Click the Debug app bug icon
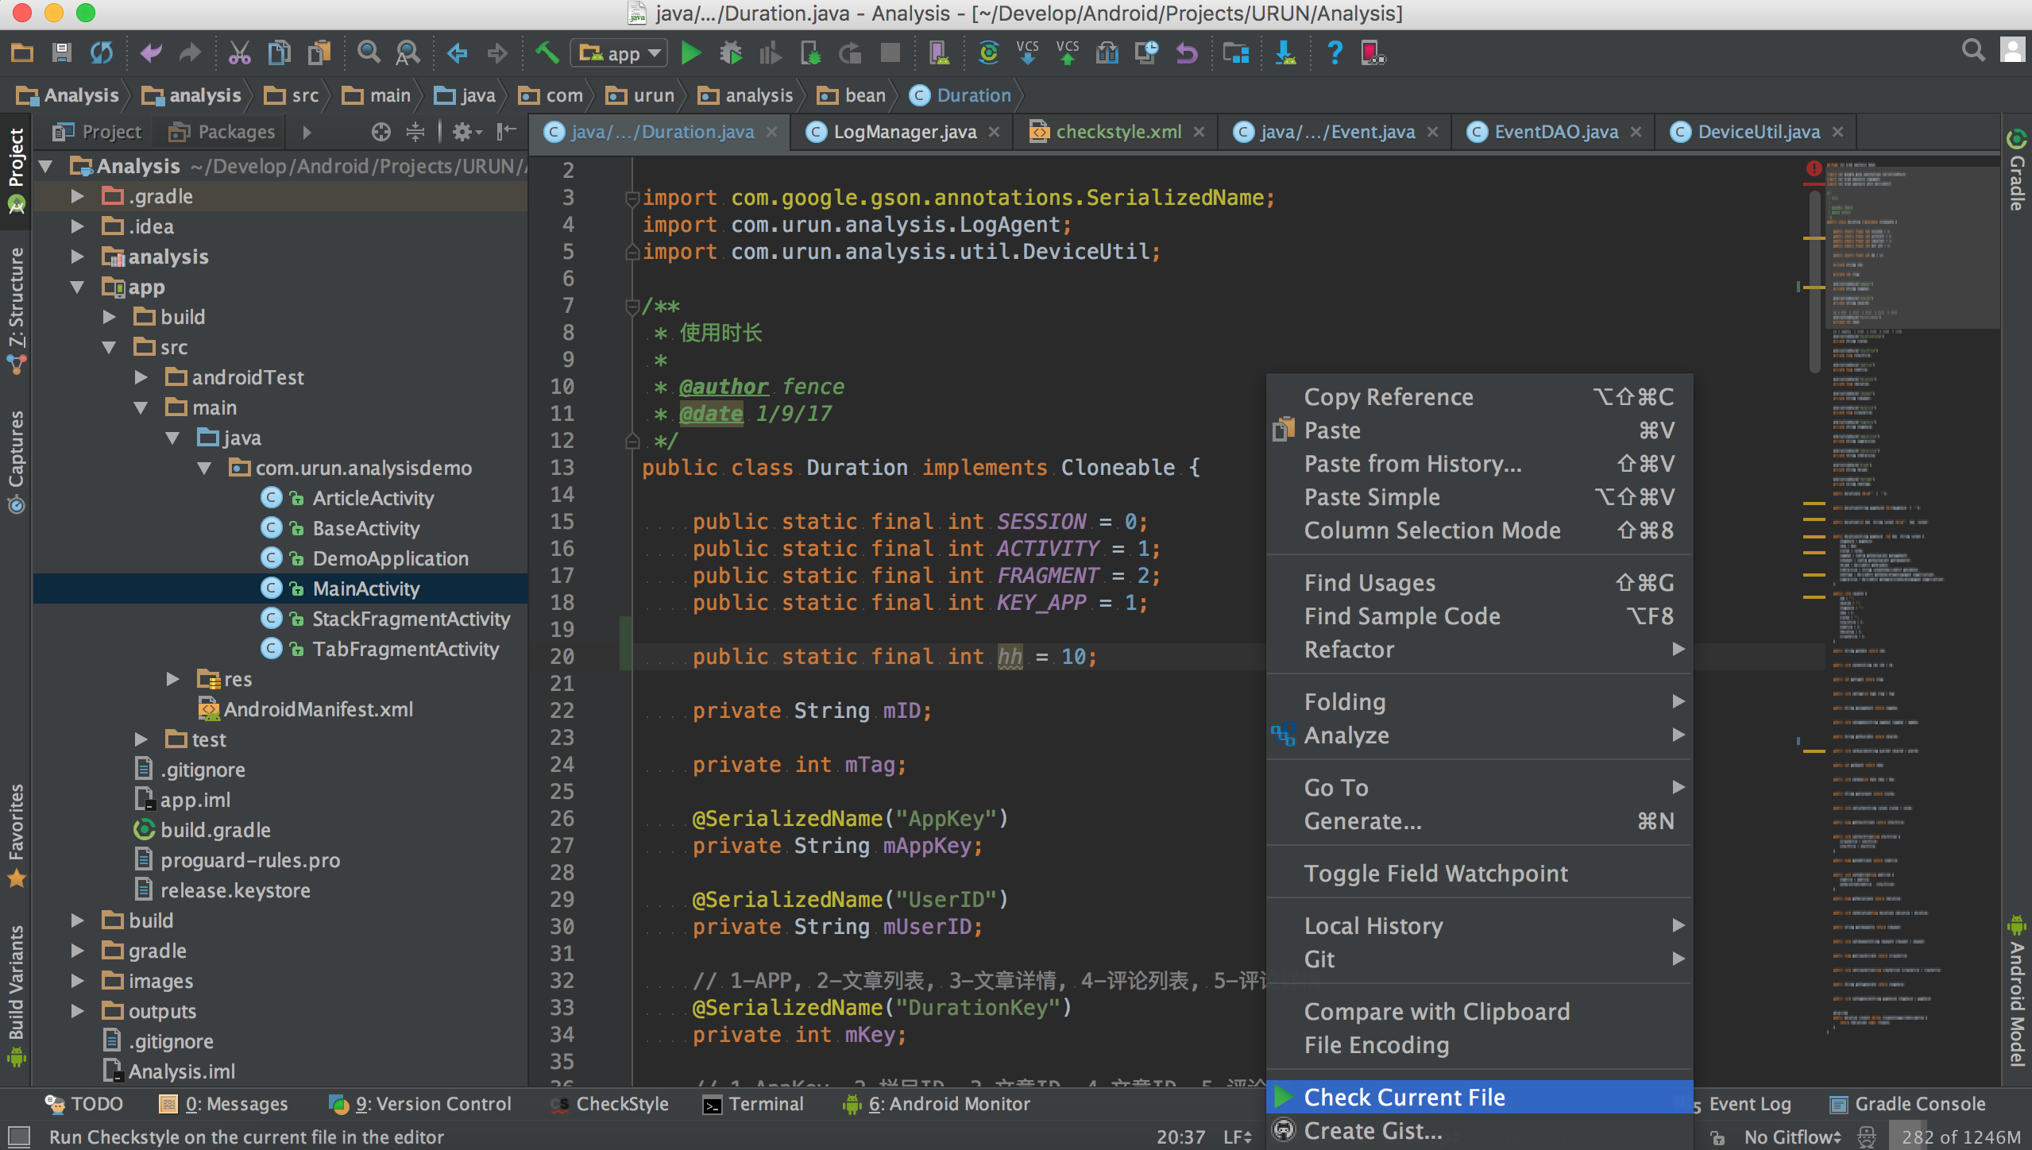 pyautogui.click(x=731, y=53)
